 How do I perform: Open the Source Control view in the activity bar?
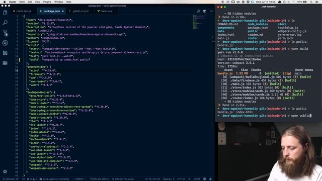(6, 33)
